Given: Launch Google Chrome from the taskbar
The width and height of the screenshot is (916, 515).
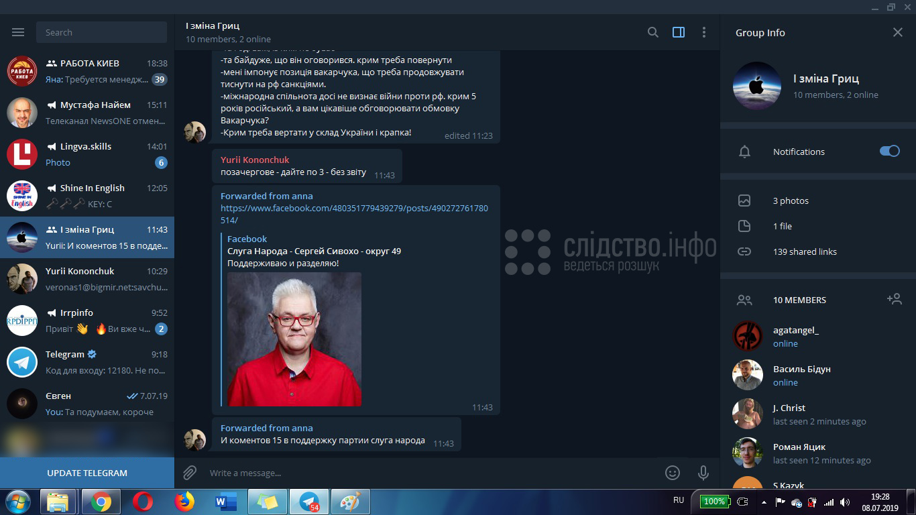Looking at the screenshot, I should tap(101, 502).
